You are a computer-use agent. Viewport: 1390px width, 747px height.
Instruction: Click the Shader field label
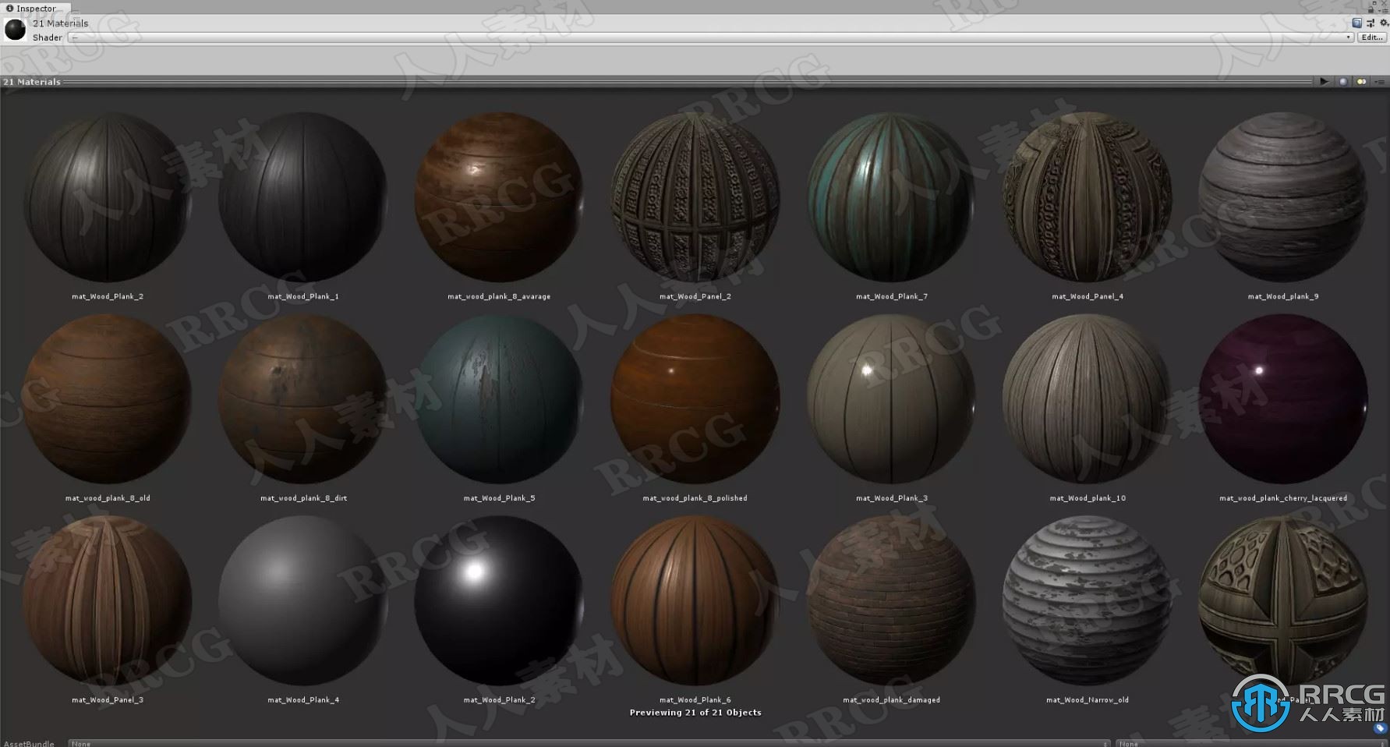[48, 37]
